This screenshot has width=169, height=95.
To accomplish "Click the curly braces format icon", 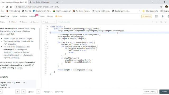I will point(157,22).
